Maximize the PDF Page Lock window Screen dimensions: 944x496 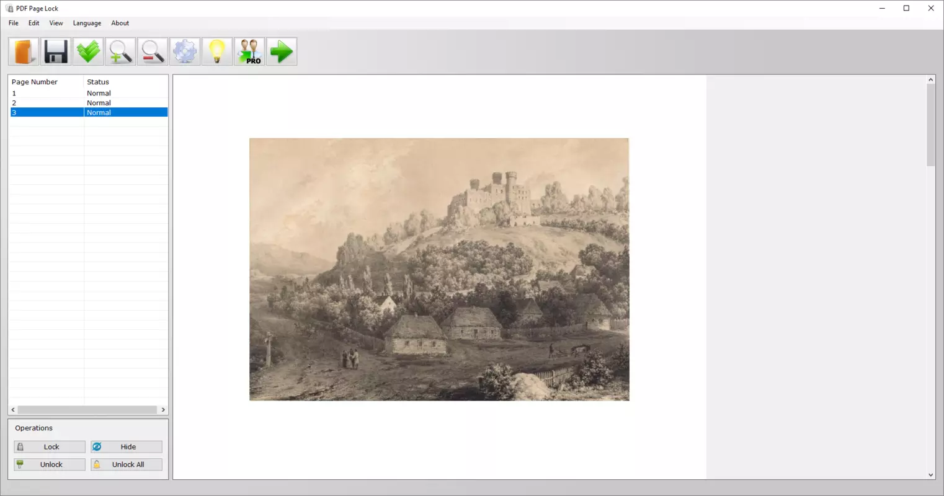pyautogui.click(x=906, y=8)
